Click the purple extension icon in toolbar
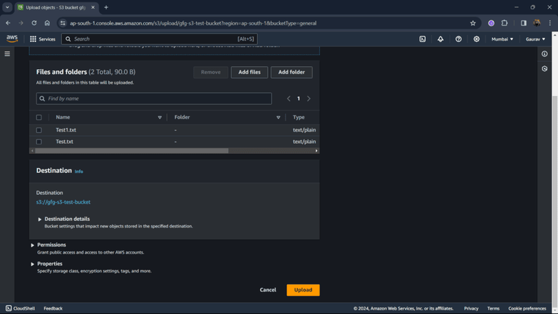 click(491, 23)
